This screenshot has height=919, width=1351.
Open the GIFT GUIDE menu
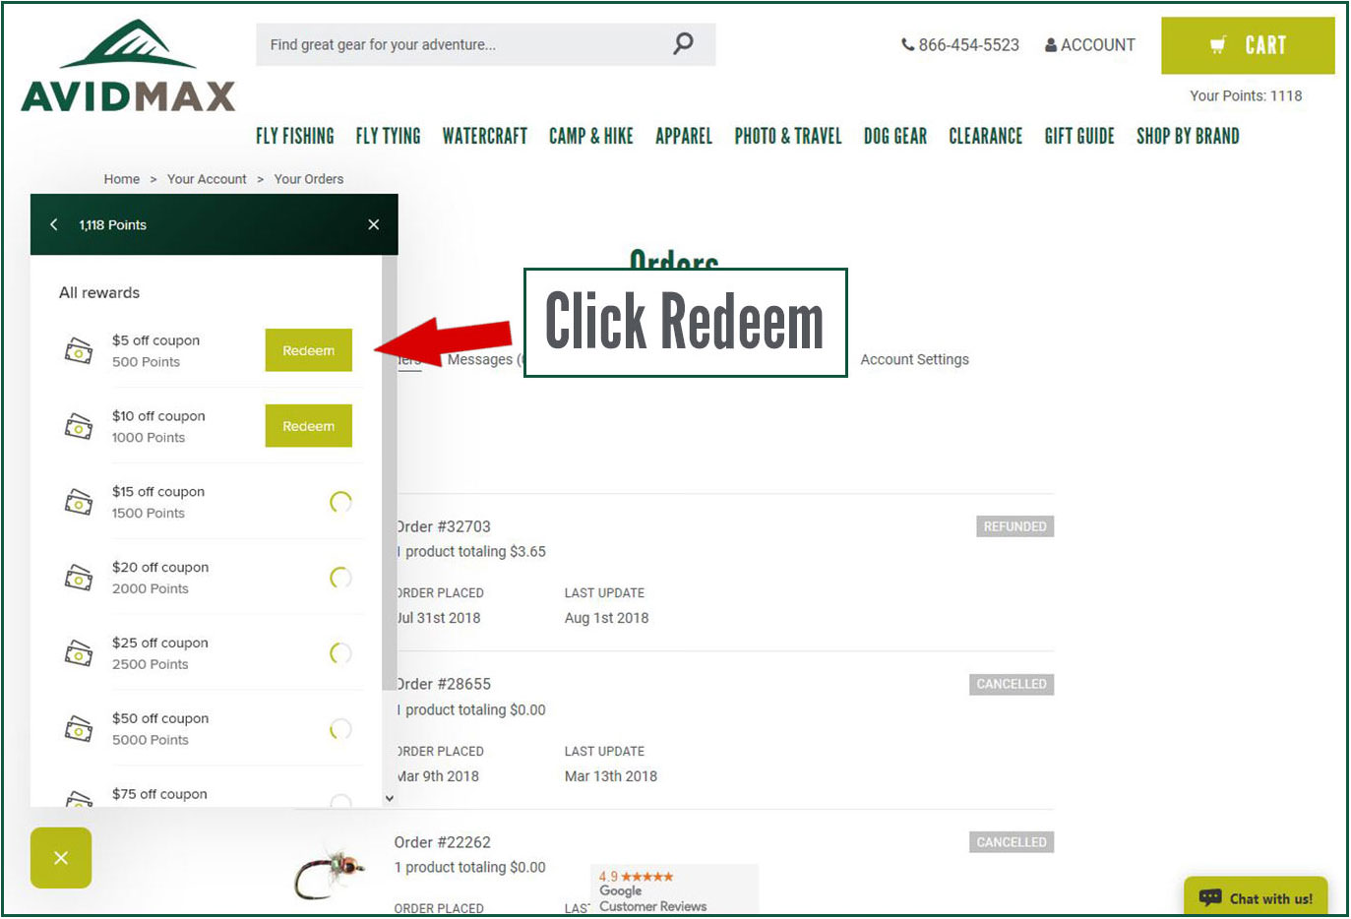point(1079,136)
